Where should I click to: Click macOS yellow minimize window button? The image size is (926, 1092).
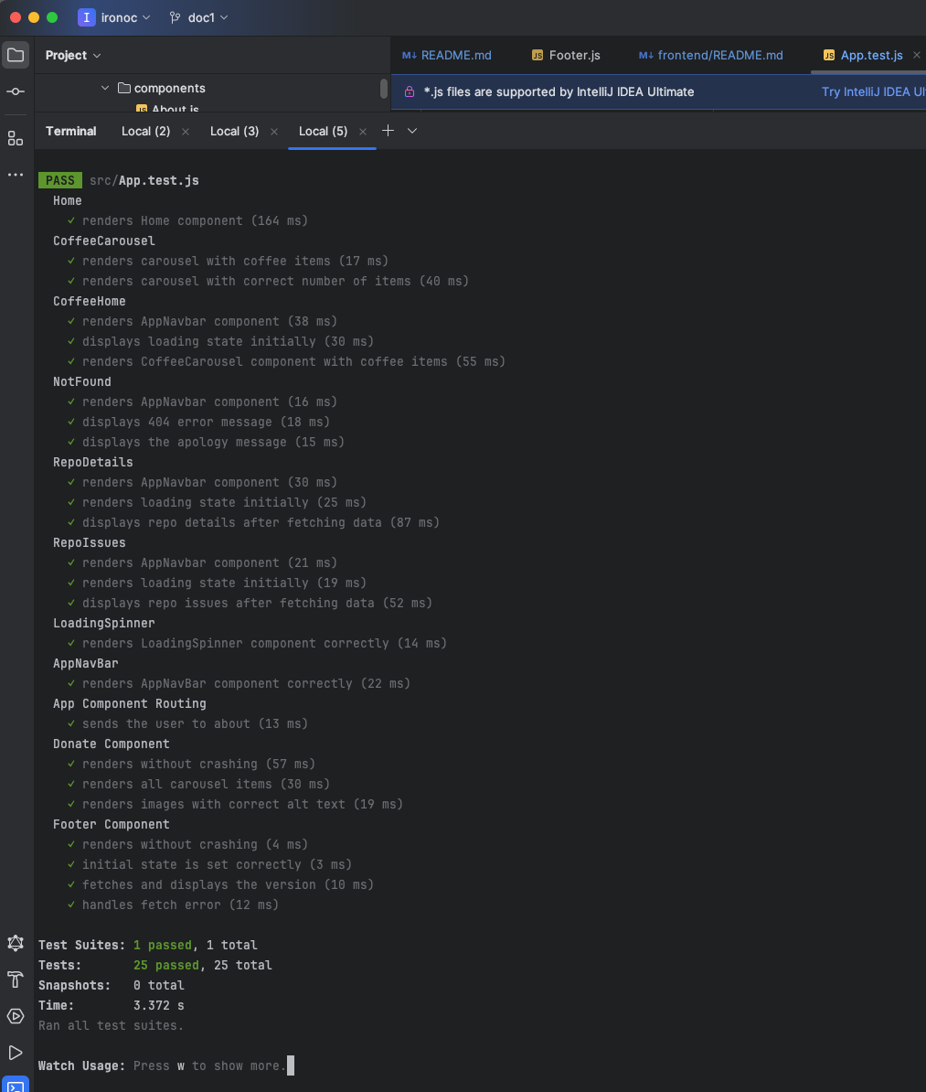point(34,17)
